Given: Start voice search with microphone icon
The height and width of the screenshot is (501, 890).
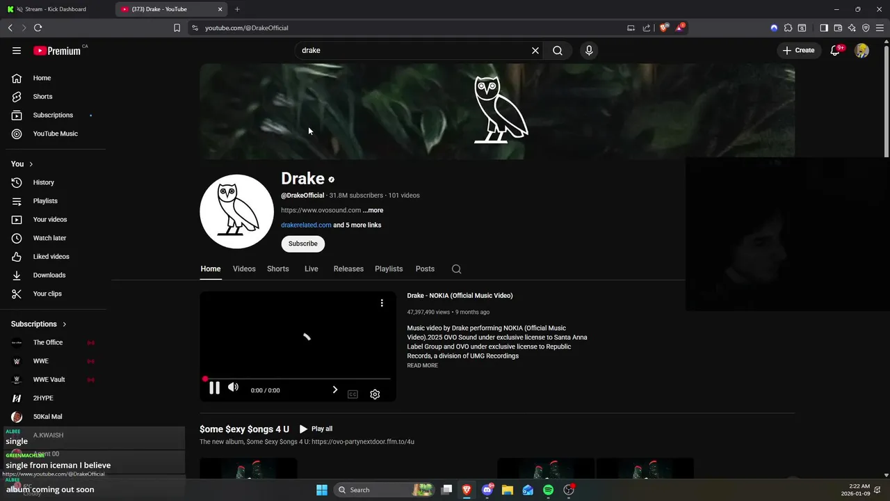Looking at the screenshot, I should click(x=589, y=51).
